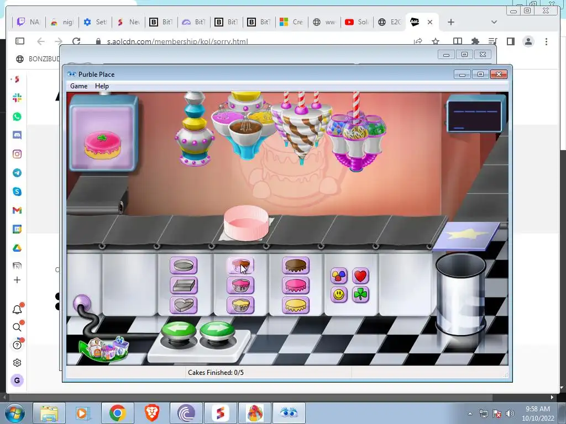Switch to the YouTube browser tab

tap(357, 22)
